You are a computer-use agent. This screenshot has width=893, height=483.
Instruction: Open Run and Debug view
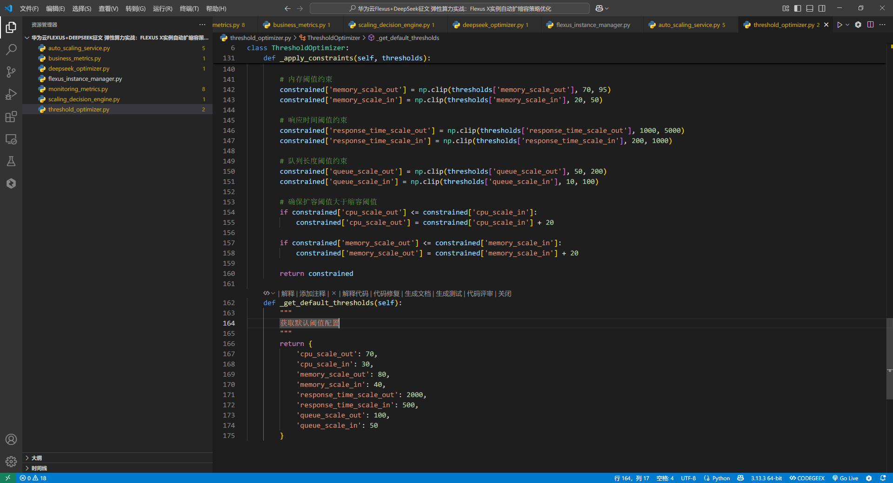[11, 94]
